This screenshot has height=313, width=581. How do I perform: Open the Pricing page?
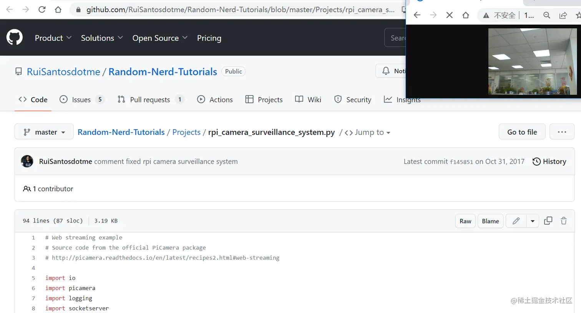(209, 38)
